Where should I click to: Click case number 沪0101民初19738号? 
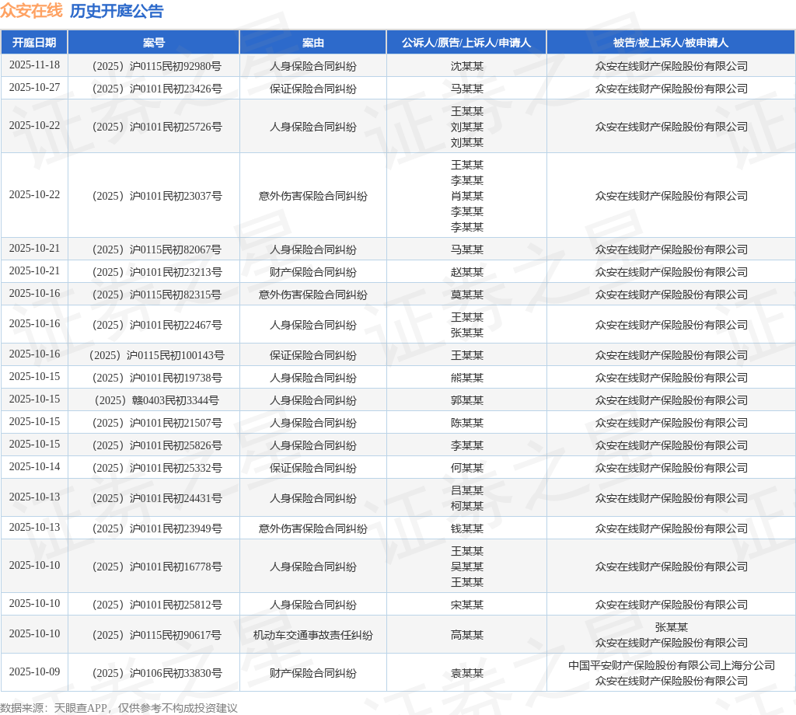pyautogui.click(x=157, y=378)
